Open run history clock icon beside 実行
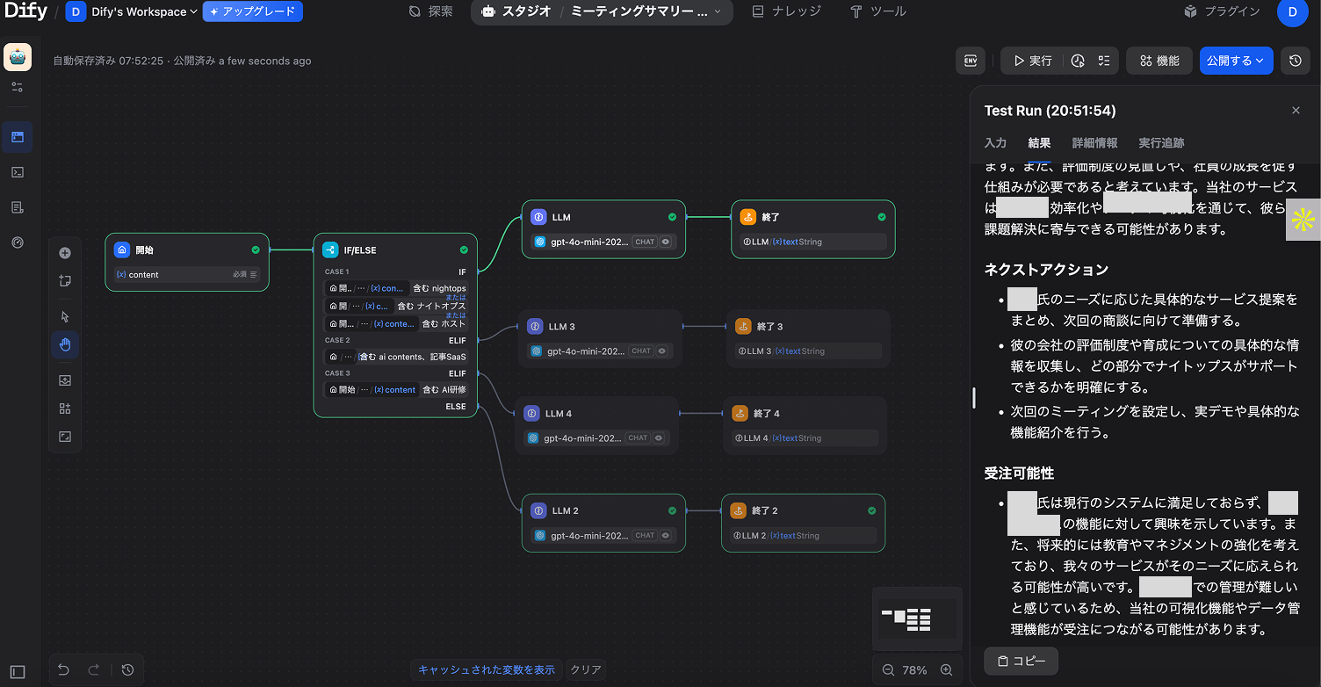 point(1078,61)
